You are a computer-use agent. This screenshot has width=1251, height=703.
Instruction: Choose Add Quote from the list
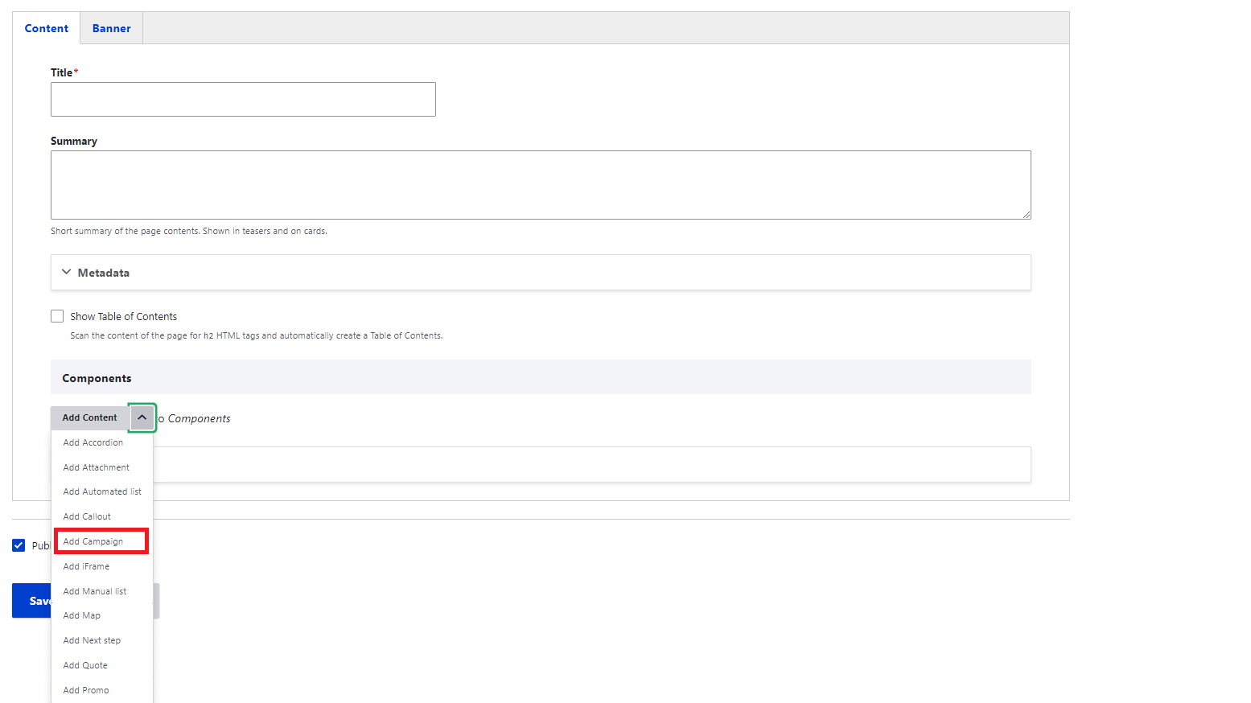click(85, 665)
